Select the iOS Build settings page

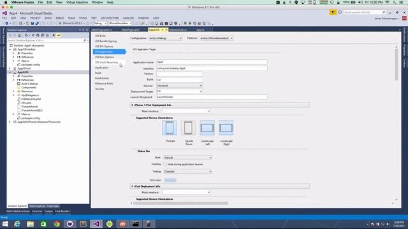pos(100,36)
